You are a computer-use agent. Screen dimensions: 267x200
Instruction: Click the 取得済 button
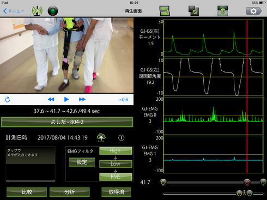tap(116, 192)
